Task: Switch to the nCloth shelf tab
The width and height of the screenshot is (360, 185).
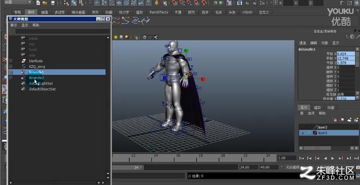Action: coord(247,12)
